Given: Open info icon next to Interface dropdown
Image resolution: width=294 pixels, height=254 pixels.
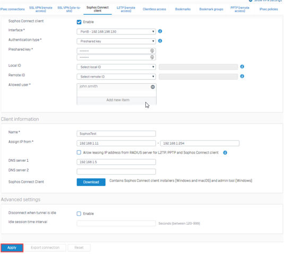Looking at the screenshot, I should 160,31.
